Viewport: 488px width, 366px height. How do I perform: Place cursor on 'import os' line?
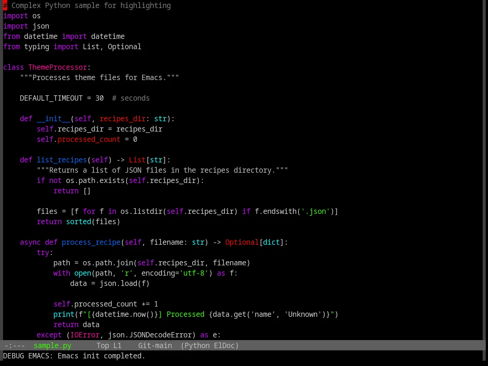click(22, 16)
